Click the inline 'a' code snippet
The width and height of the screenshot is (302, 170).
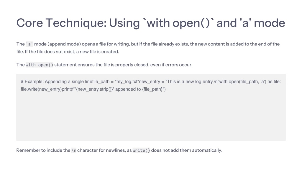[x=29, y=44]
